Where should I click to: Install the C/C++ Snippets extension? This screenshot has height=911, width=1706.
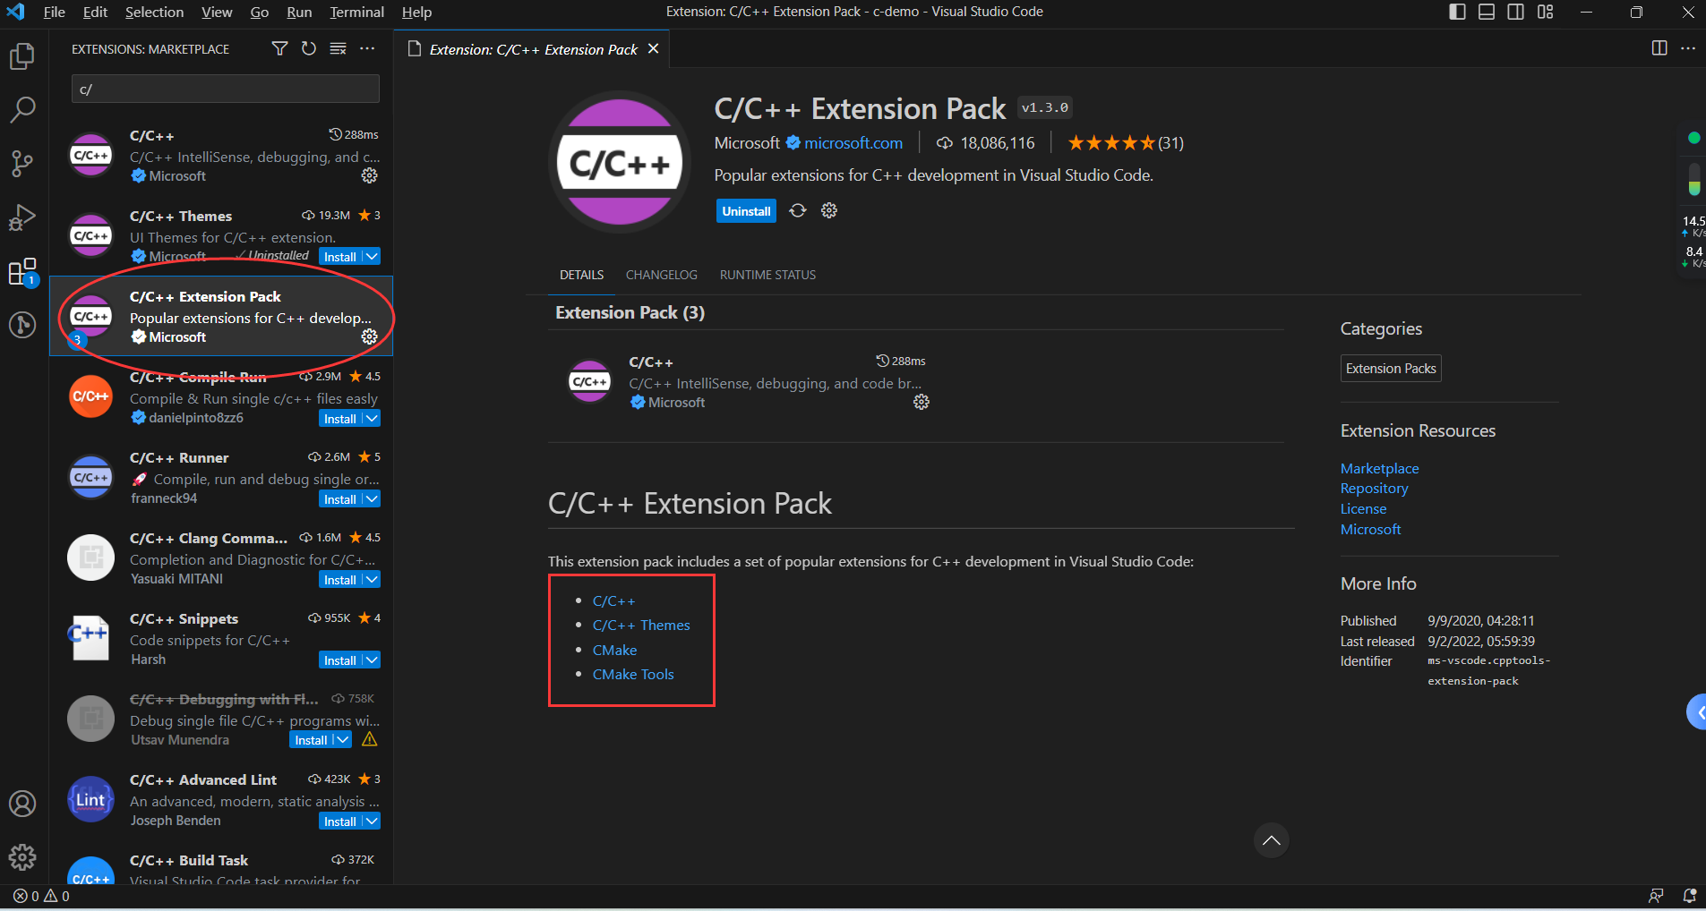[340, 660]
